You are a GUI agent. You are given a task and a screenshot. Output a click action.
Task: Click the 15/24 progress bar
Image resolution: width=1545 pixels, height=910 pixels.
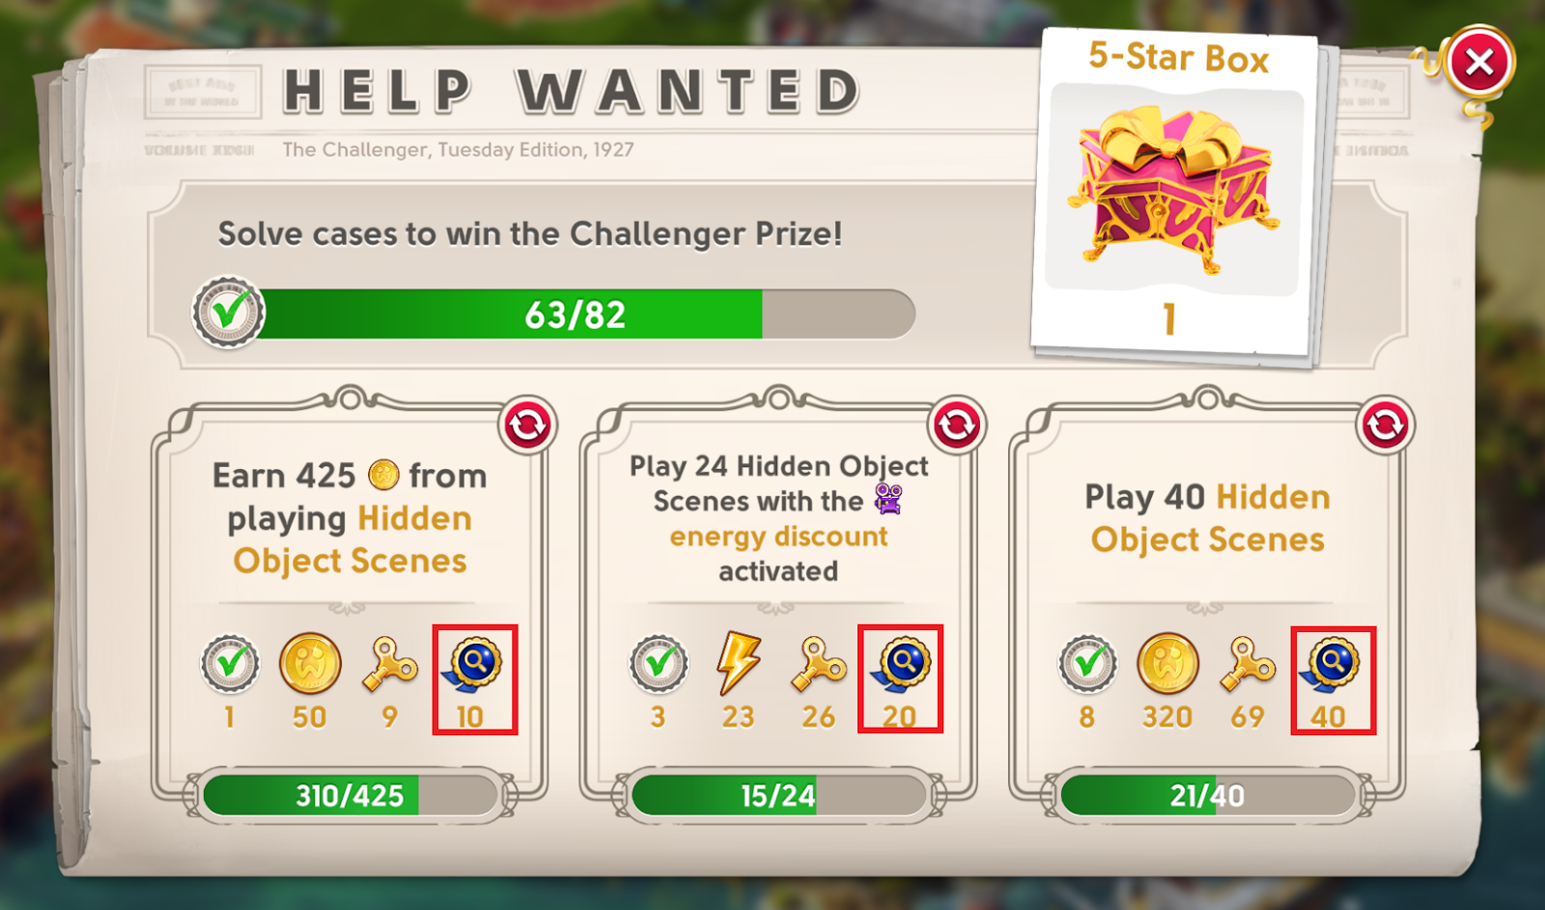778,796
